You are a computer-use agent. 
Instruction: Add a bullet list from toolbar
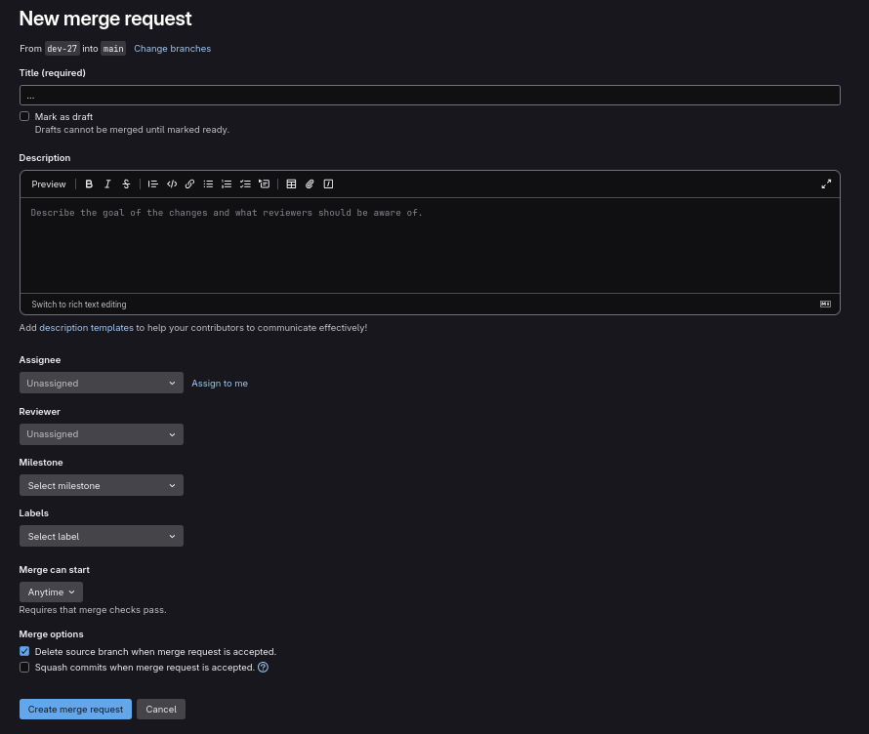pyautogui.click(x=208, y=183)
